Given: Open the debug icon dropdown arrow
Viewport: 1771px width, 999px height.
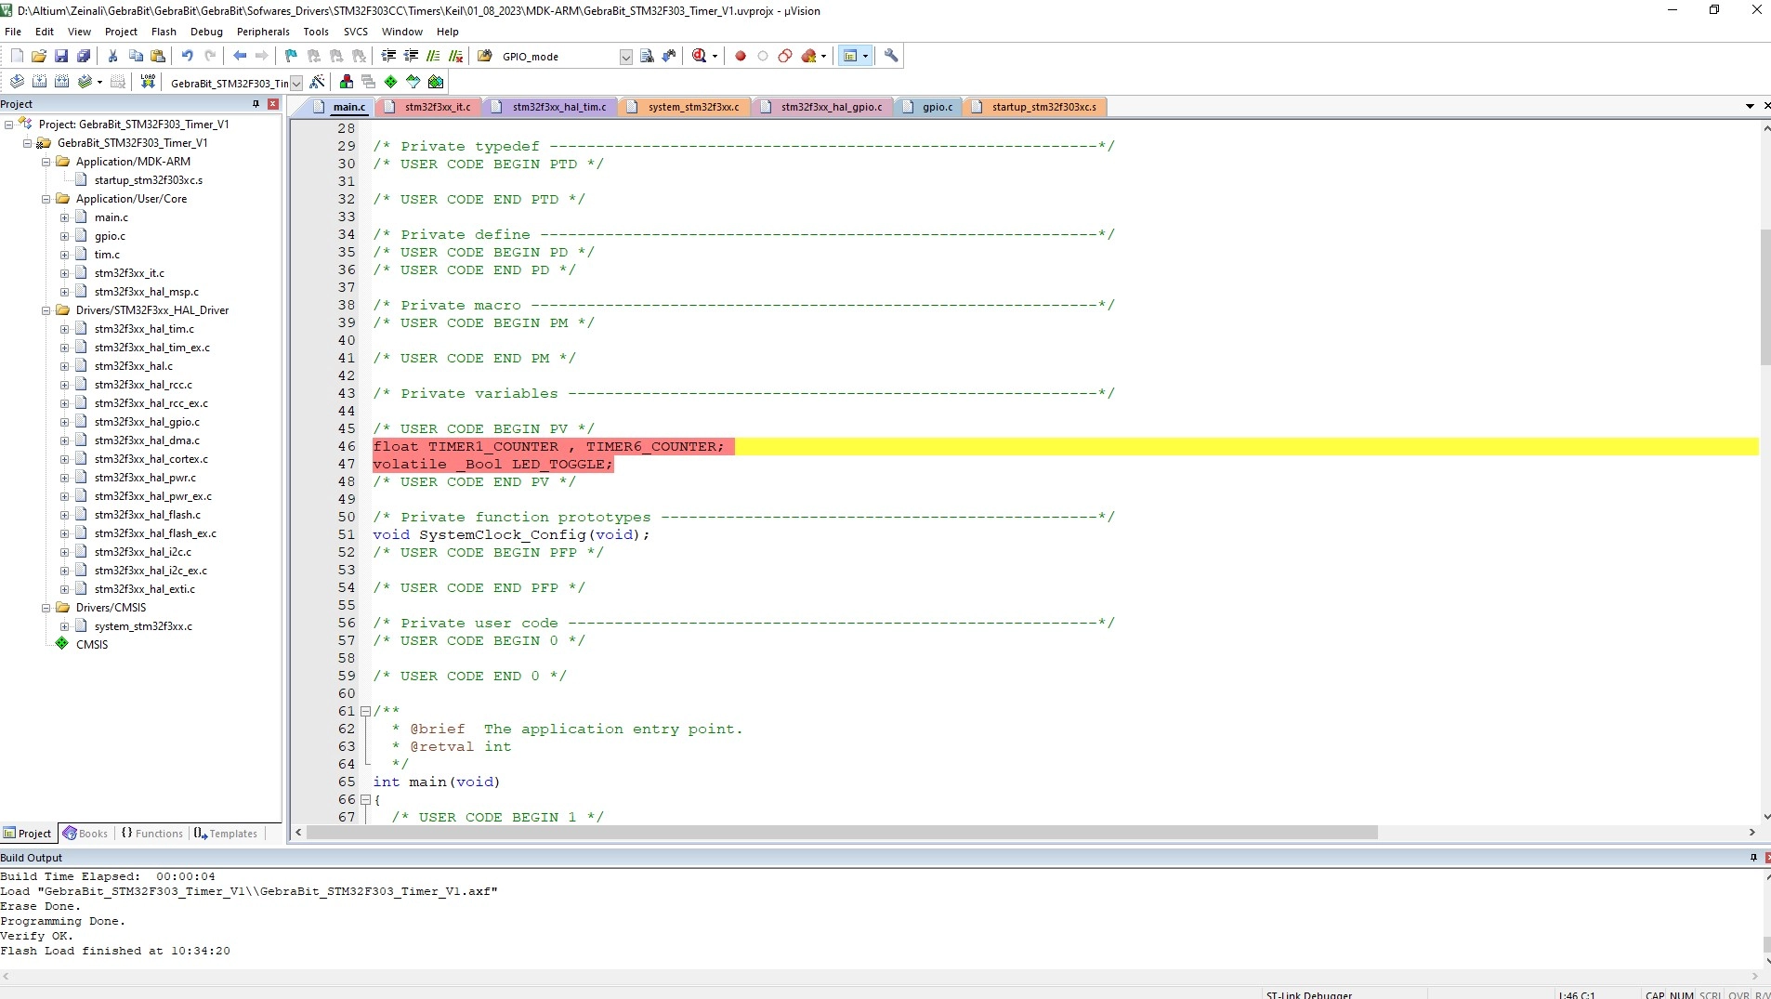Looking at the screenshot, I should (715, 56).
